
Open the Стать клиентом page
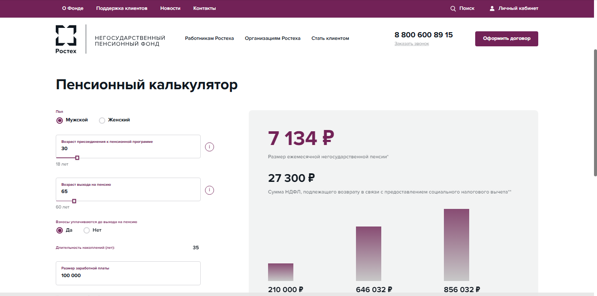(330, 38)
